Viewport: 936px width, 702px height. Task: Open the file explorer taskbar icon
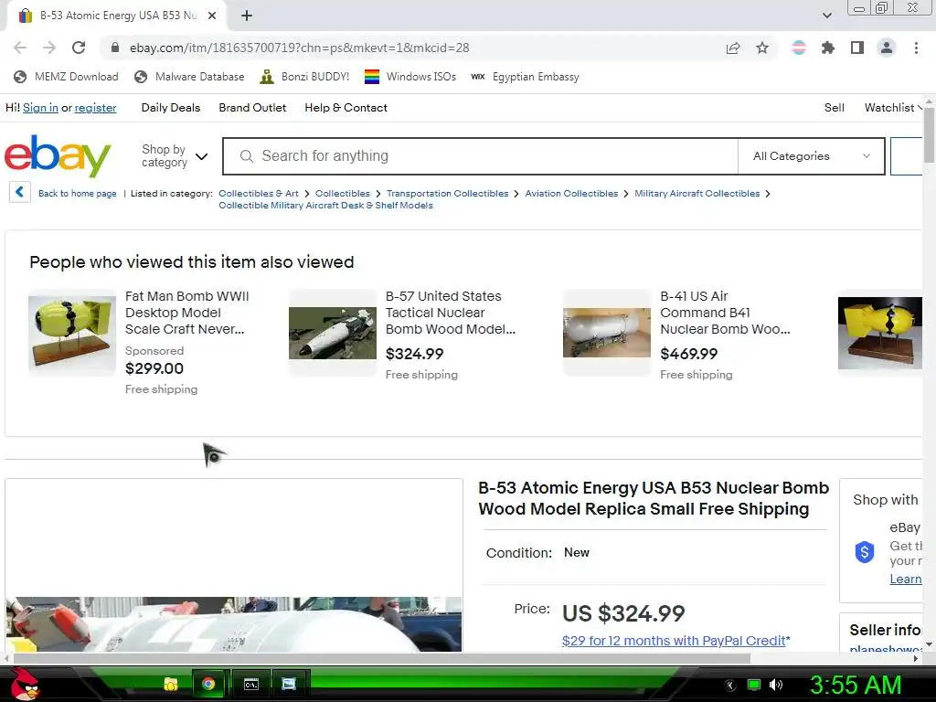[171, 684]
